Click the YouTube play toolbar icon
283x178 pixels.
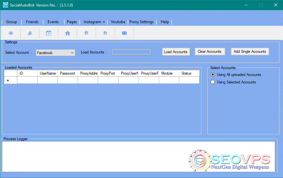pos(124,33)
